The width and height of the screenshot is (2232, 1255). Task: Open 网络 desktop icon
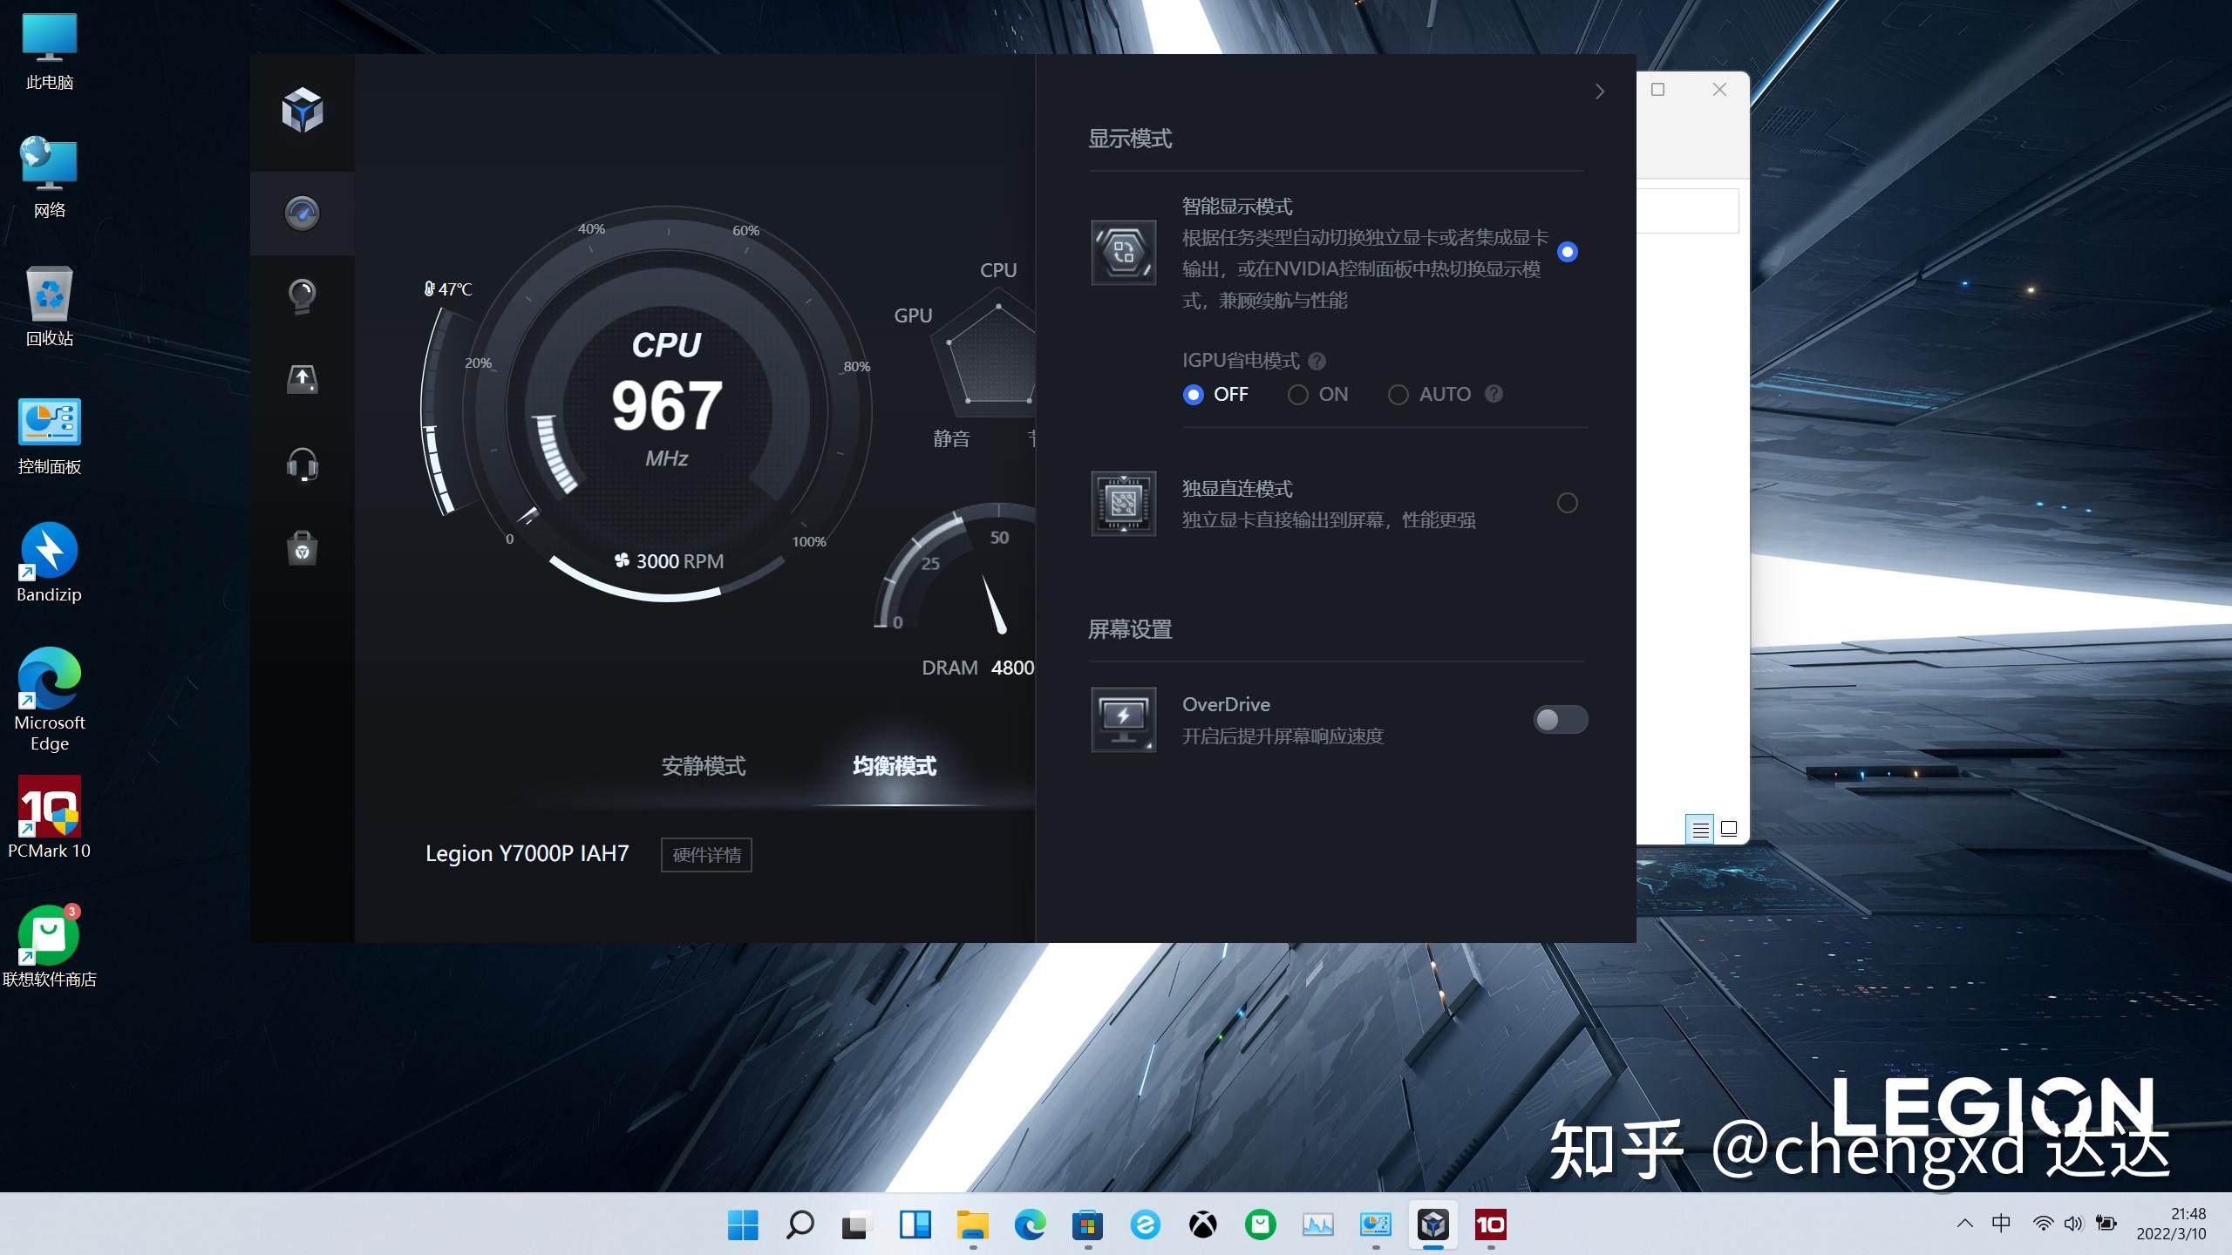[50, 178]
